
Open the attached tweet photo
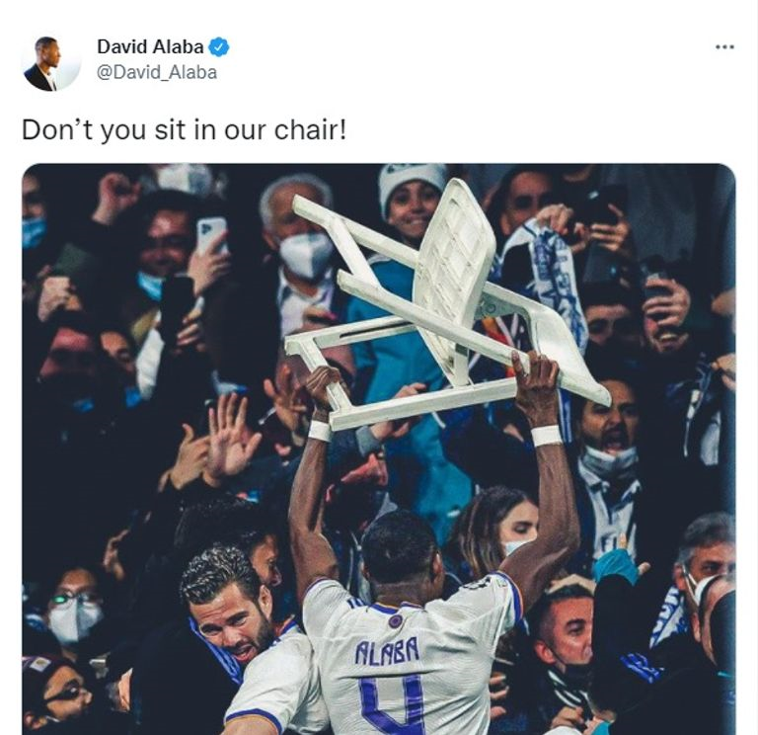(379, 449)
